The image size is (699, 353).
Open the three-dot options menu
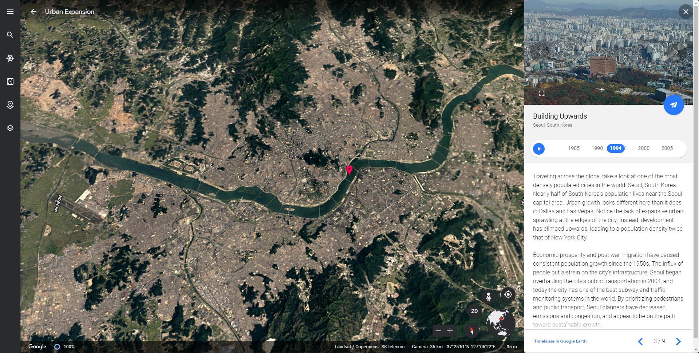(x=512, y=11)
